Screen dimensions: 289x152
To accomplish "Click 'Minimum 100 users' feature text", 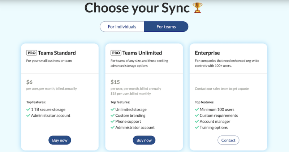I will pyautogui.click(x=217, y=109).
